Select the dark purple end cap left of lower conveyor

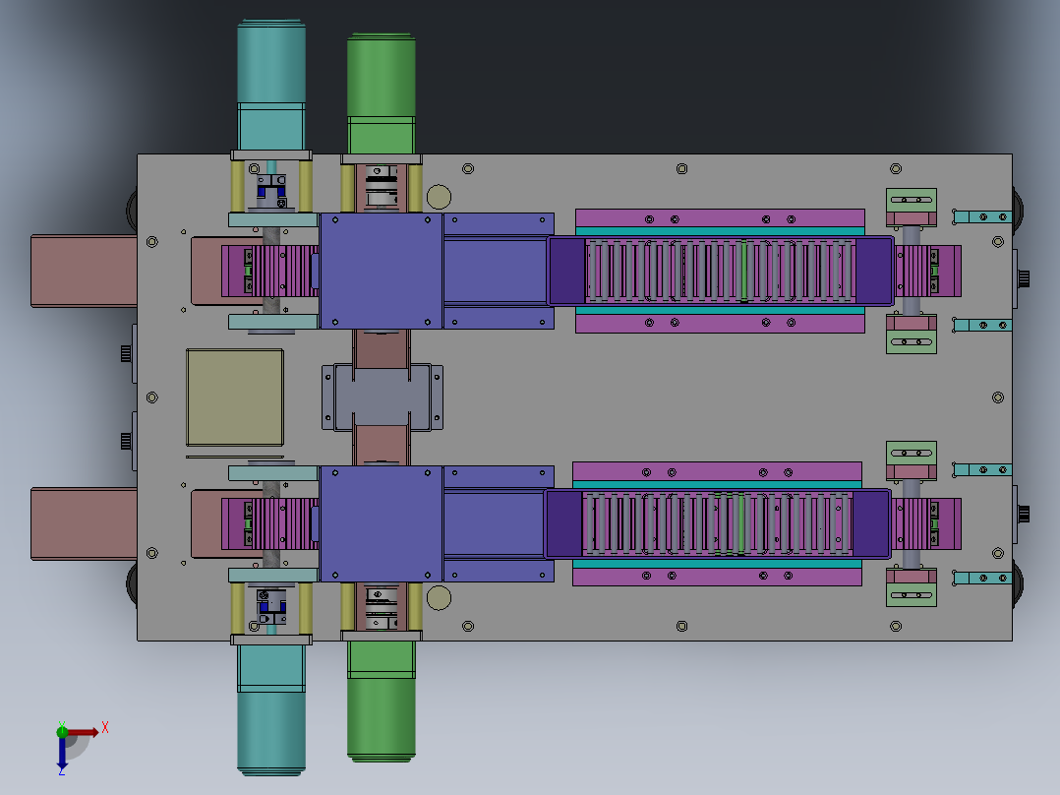[563, 523]
